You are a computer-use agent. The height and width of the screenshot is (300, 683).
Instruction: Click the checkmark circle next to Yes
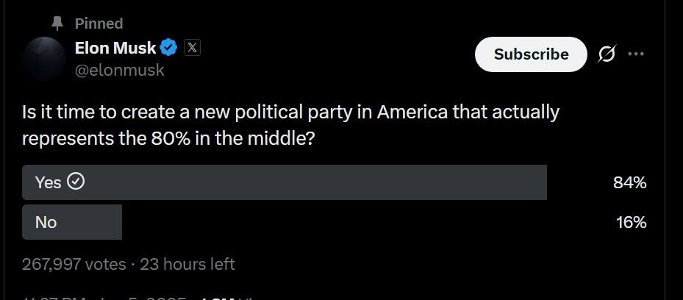(76, 182)
